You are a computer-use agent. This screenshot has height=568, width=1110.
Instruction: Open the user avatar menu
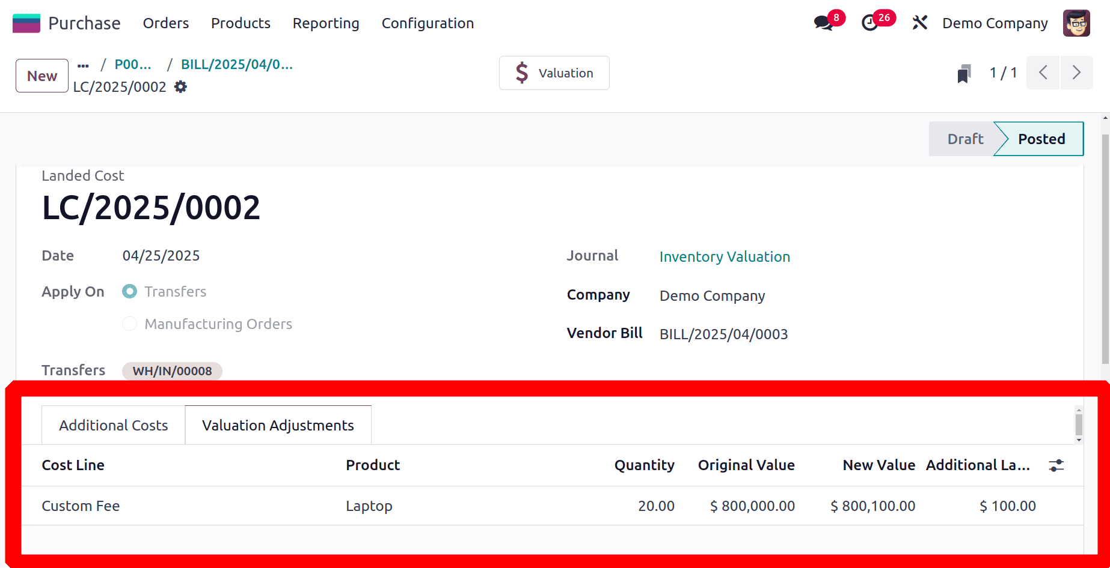click(1076, 23)
